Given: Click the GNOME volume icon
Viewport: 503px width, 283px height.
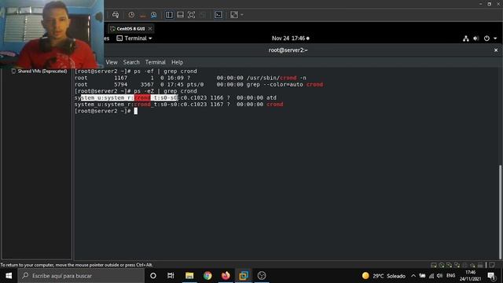Looking at the screenshot, I should tap(475, 39).
